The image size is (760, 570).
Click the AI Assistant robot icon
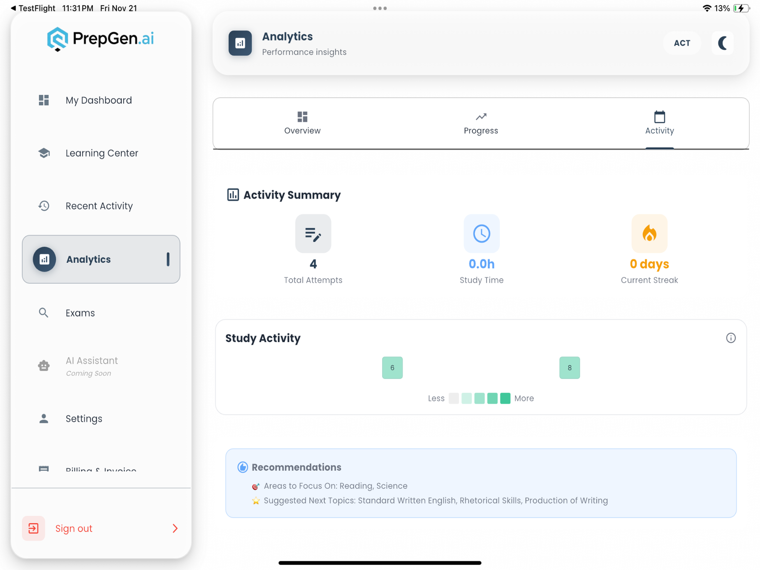44,366
